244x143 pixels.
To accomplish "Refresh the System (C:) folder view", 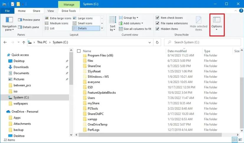I will pos(157,42).
